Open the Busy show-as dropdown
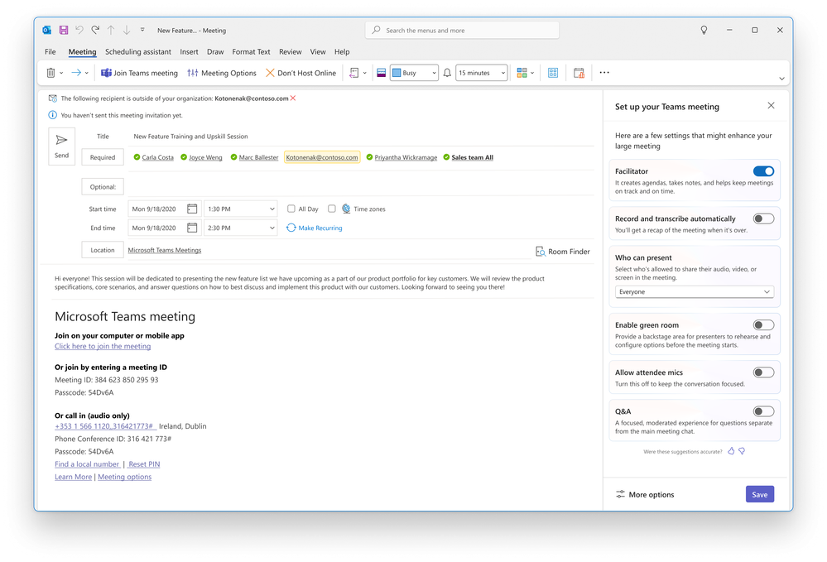827x562 pixels. click(414, 73)
